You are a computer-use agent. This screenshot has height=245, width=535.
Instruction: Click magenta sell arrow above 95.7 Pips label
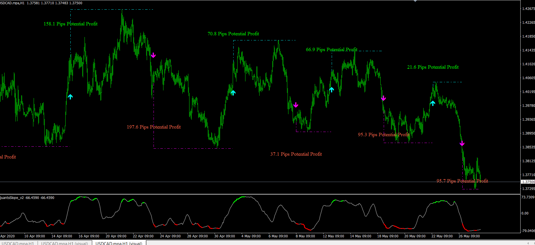pyautogui.click(x=462, y=144)
